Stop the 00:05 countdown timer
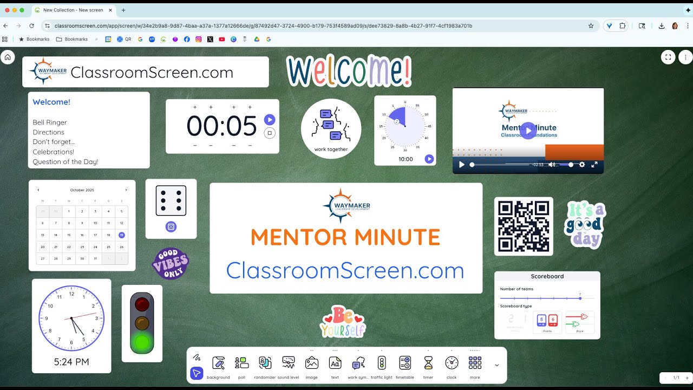This screenshot has height=390, width=693. click(x=270, y=133)
